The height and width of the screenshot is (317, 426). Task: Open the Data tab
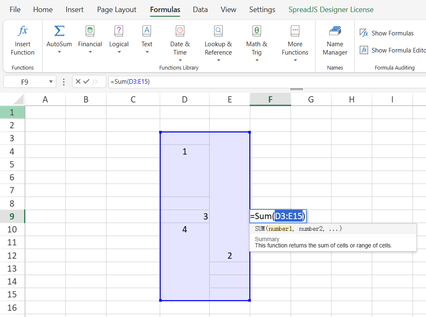pos(200,10)
